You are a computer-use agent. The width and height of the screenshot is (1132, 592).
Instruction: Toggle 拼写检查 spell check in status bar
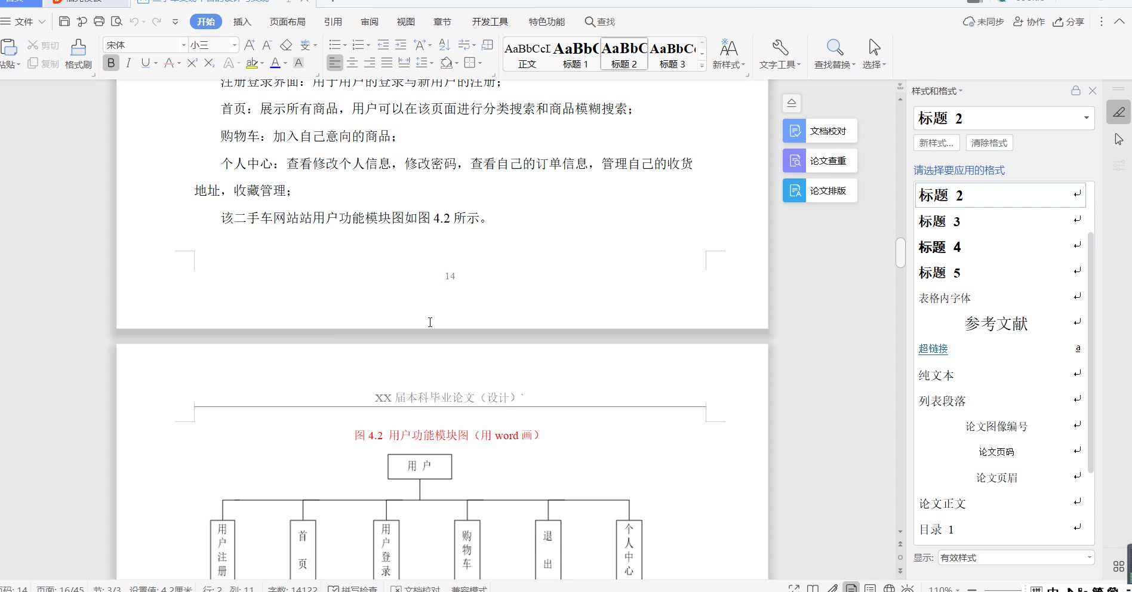click(x=353, y=589)
